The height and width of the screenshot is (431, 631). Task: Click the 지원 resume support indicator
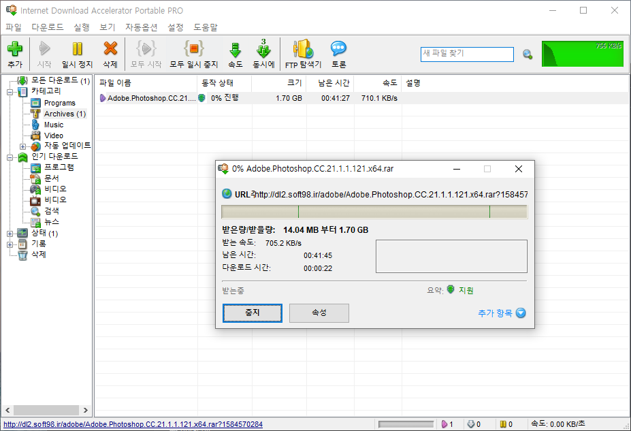click(466, 290)
